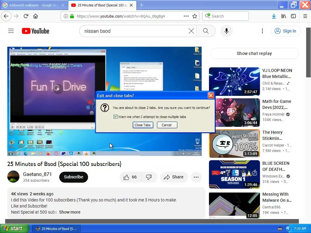311x233 pixels.
Task: Open Messing With Malware video thumbnail
Action: coord(234,205)
